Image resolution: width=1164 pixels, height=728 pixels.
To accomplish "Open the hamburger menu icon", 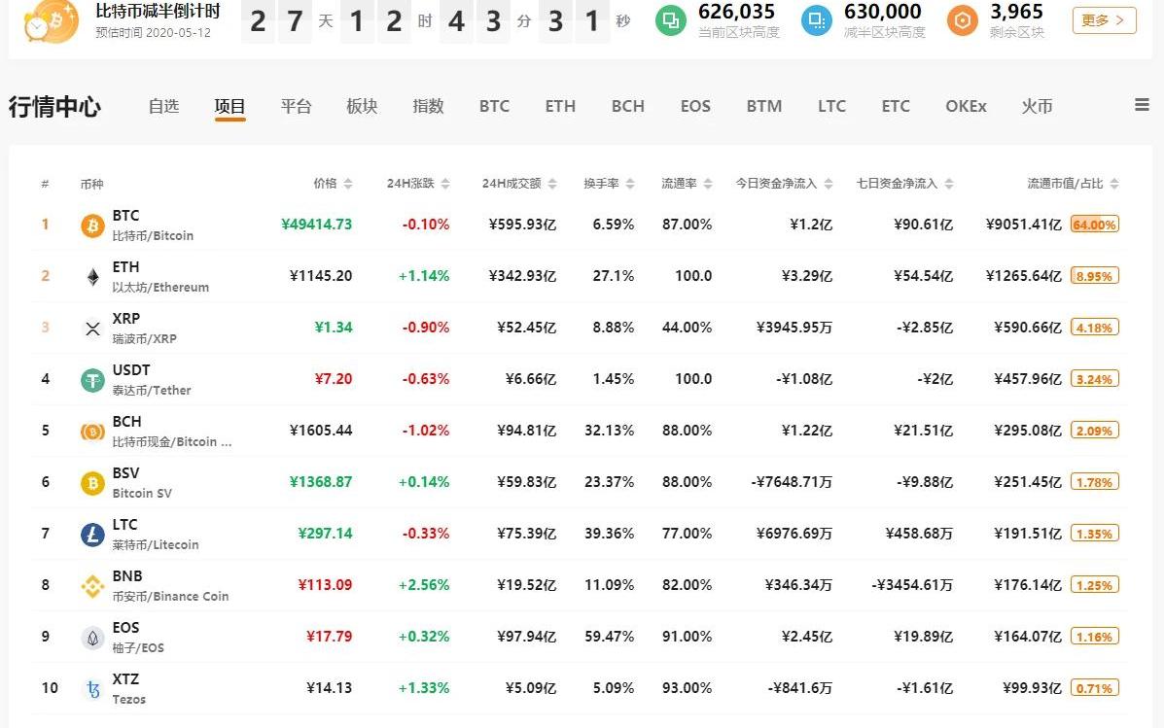I will coord(1142,105).
